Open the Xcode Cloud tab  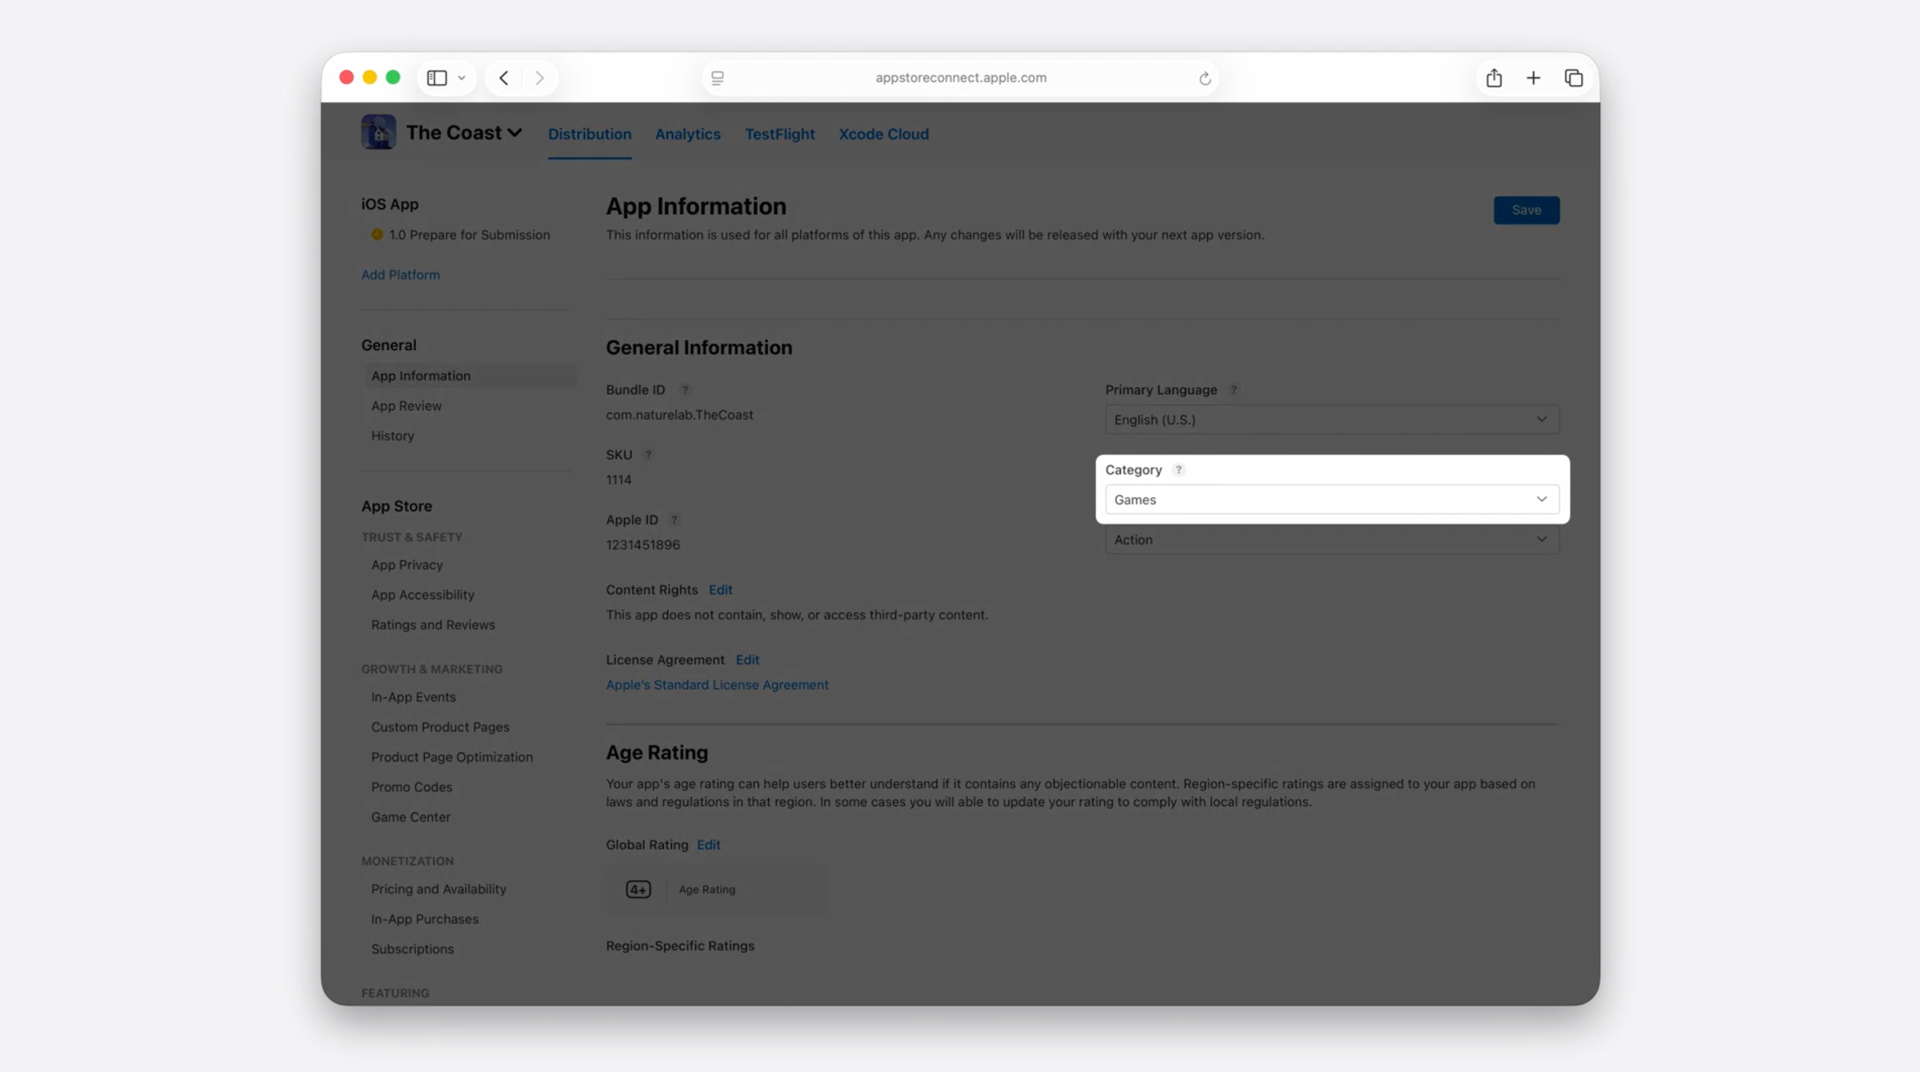883,134
